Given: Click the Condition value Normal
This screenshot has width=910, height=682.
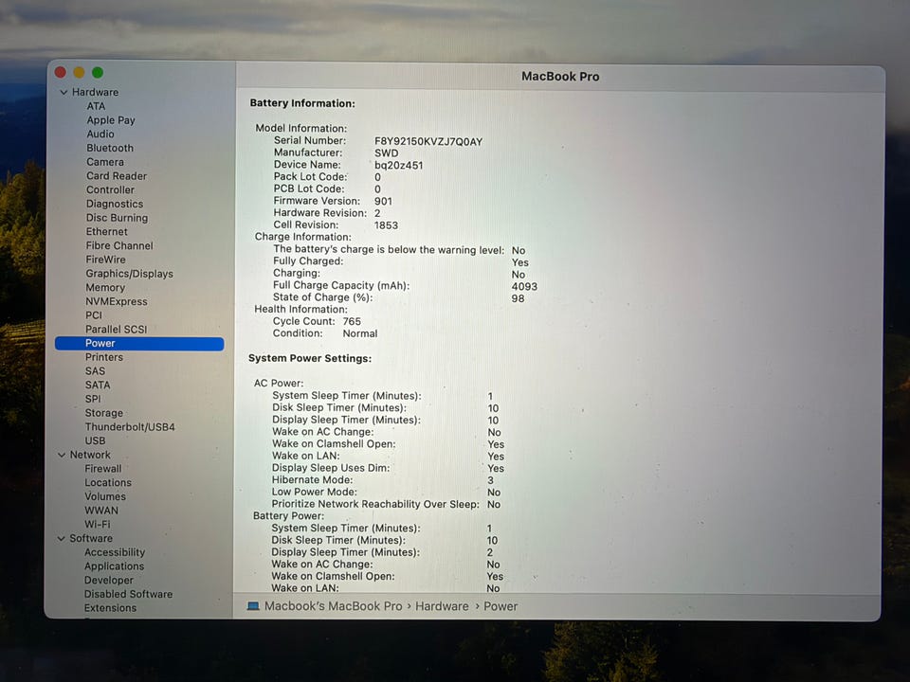Looking at the screenshot, I should tap(360, 333).
